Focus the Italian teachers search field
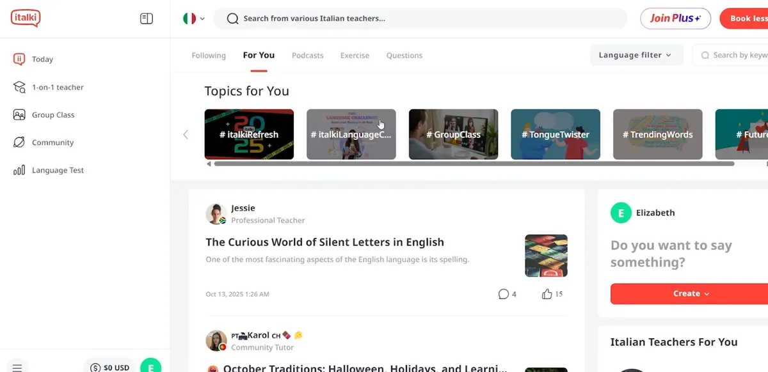 point(422,19)
